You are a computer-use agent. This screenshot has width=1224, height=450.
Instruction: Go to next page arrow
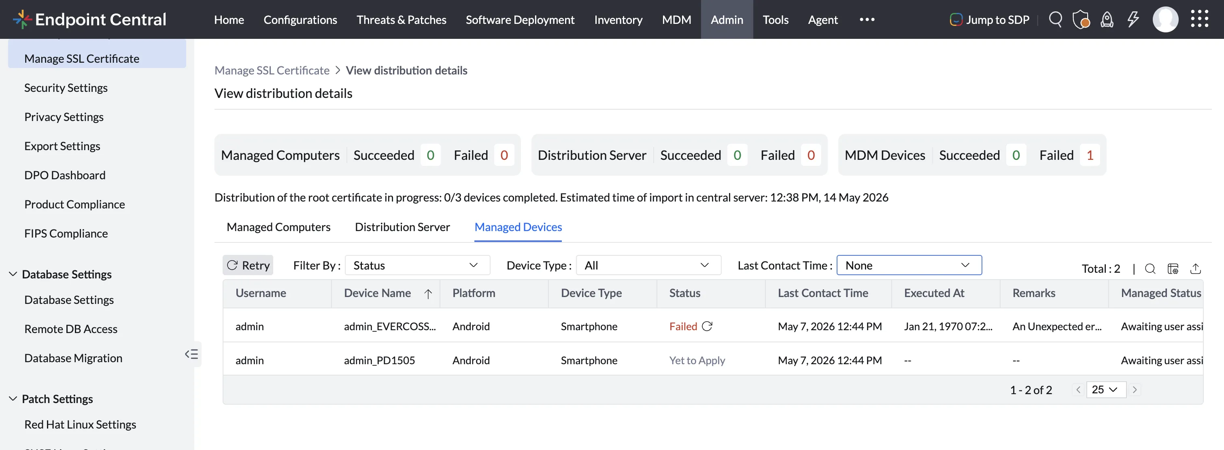tap(1135, 390)
